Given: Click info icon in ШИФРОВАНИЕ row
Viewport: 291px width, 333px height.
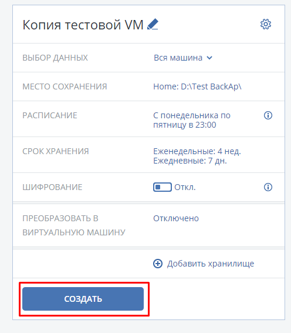Looking at the screenshot, I should 268,187.
